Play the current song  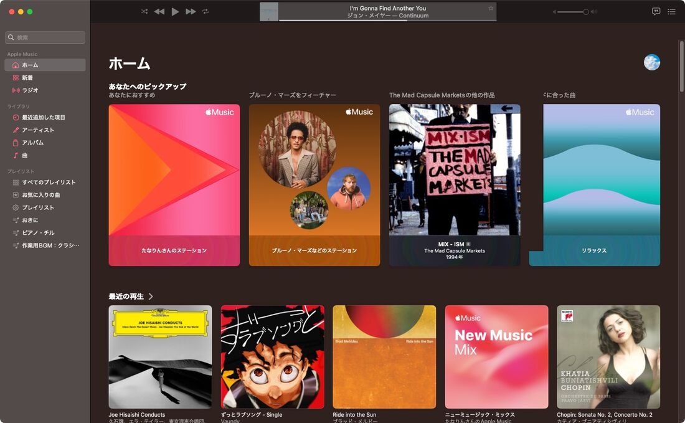[x=175, y=12]
